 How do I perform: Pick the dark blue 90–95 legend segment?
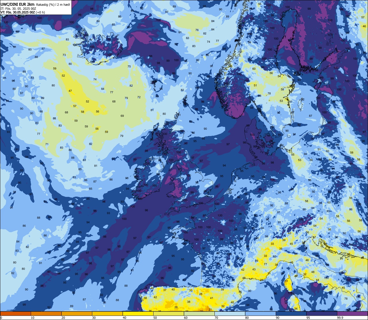[291, 313]
